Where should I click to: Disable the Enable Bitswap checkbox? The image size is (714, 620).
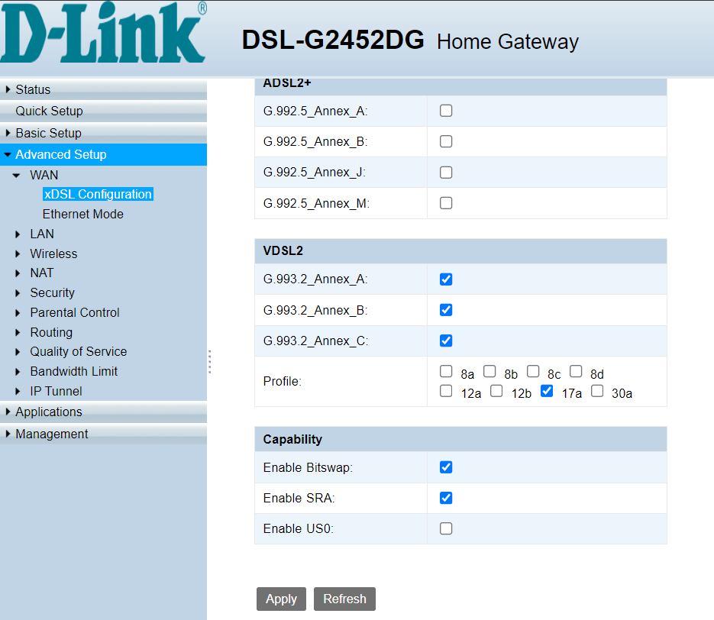[x=446, y=467]
